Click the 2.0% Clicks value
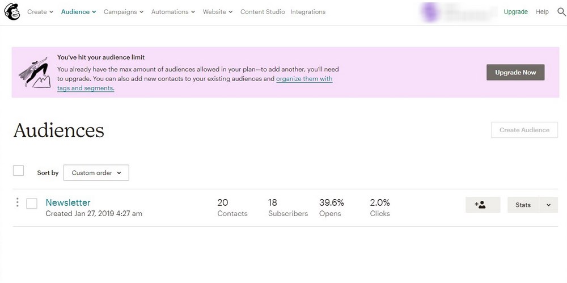The height and width of the screenshot is (283, 567). (x=380, y=208)
